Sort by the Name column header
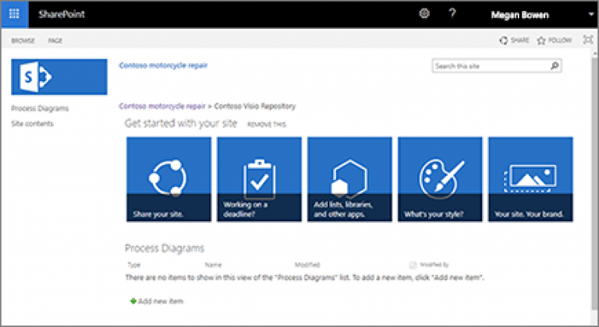This screenshot has width=599, height=327. pos(213,265)
